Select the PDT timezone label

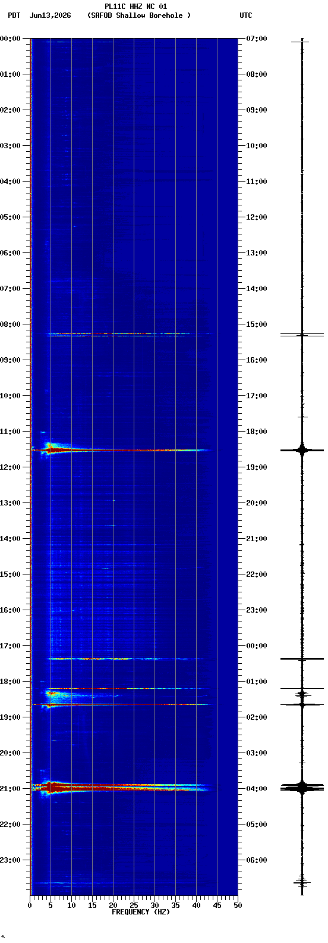pyautogui.click(x=14, y=15)
